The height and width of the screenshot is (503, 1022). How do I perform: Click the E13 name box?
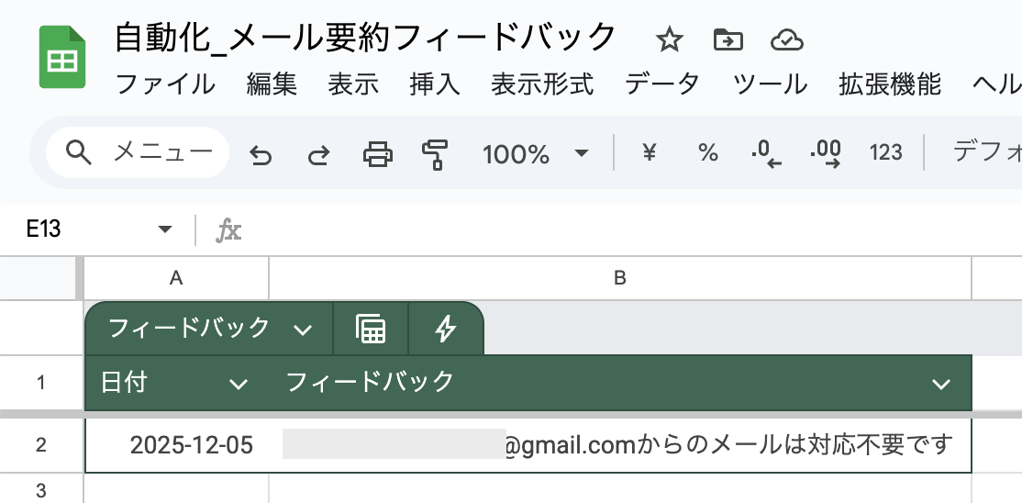coord(43,229)
